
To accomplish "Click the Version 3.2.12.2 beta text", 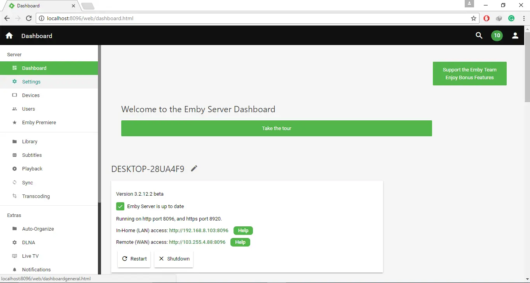I will pyautogui.click(x=140, y=194).
